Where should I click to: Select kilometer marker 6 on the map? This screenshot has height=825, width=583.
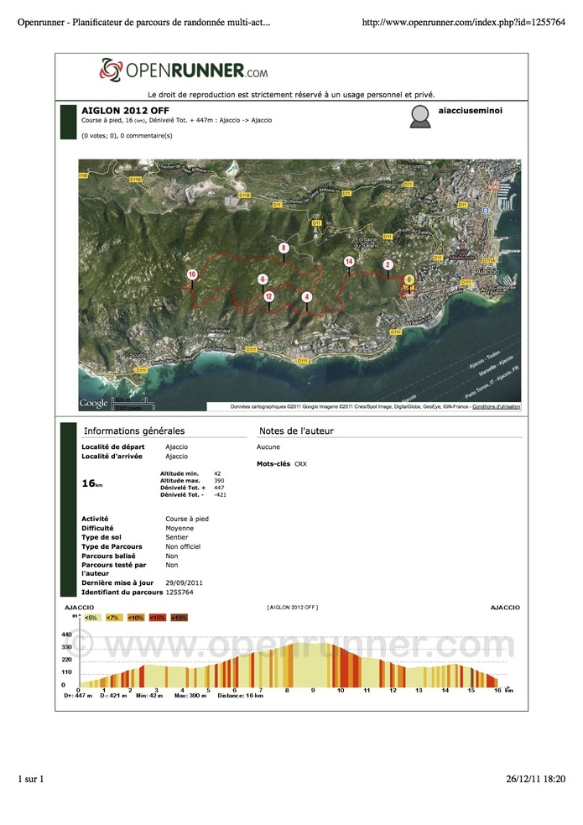pos(263,279)
